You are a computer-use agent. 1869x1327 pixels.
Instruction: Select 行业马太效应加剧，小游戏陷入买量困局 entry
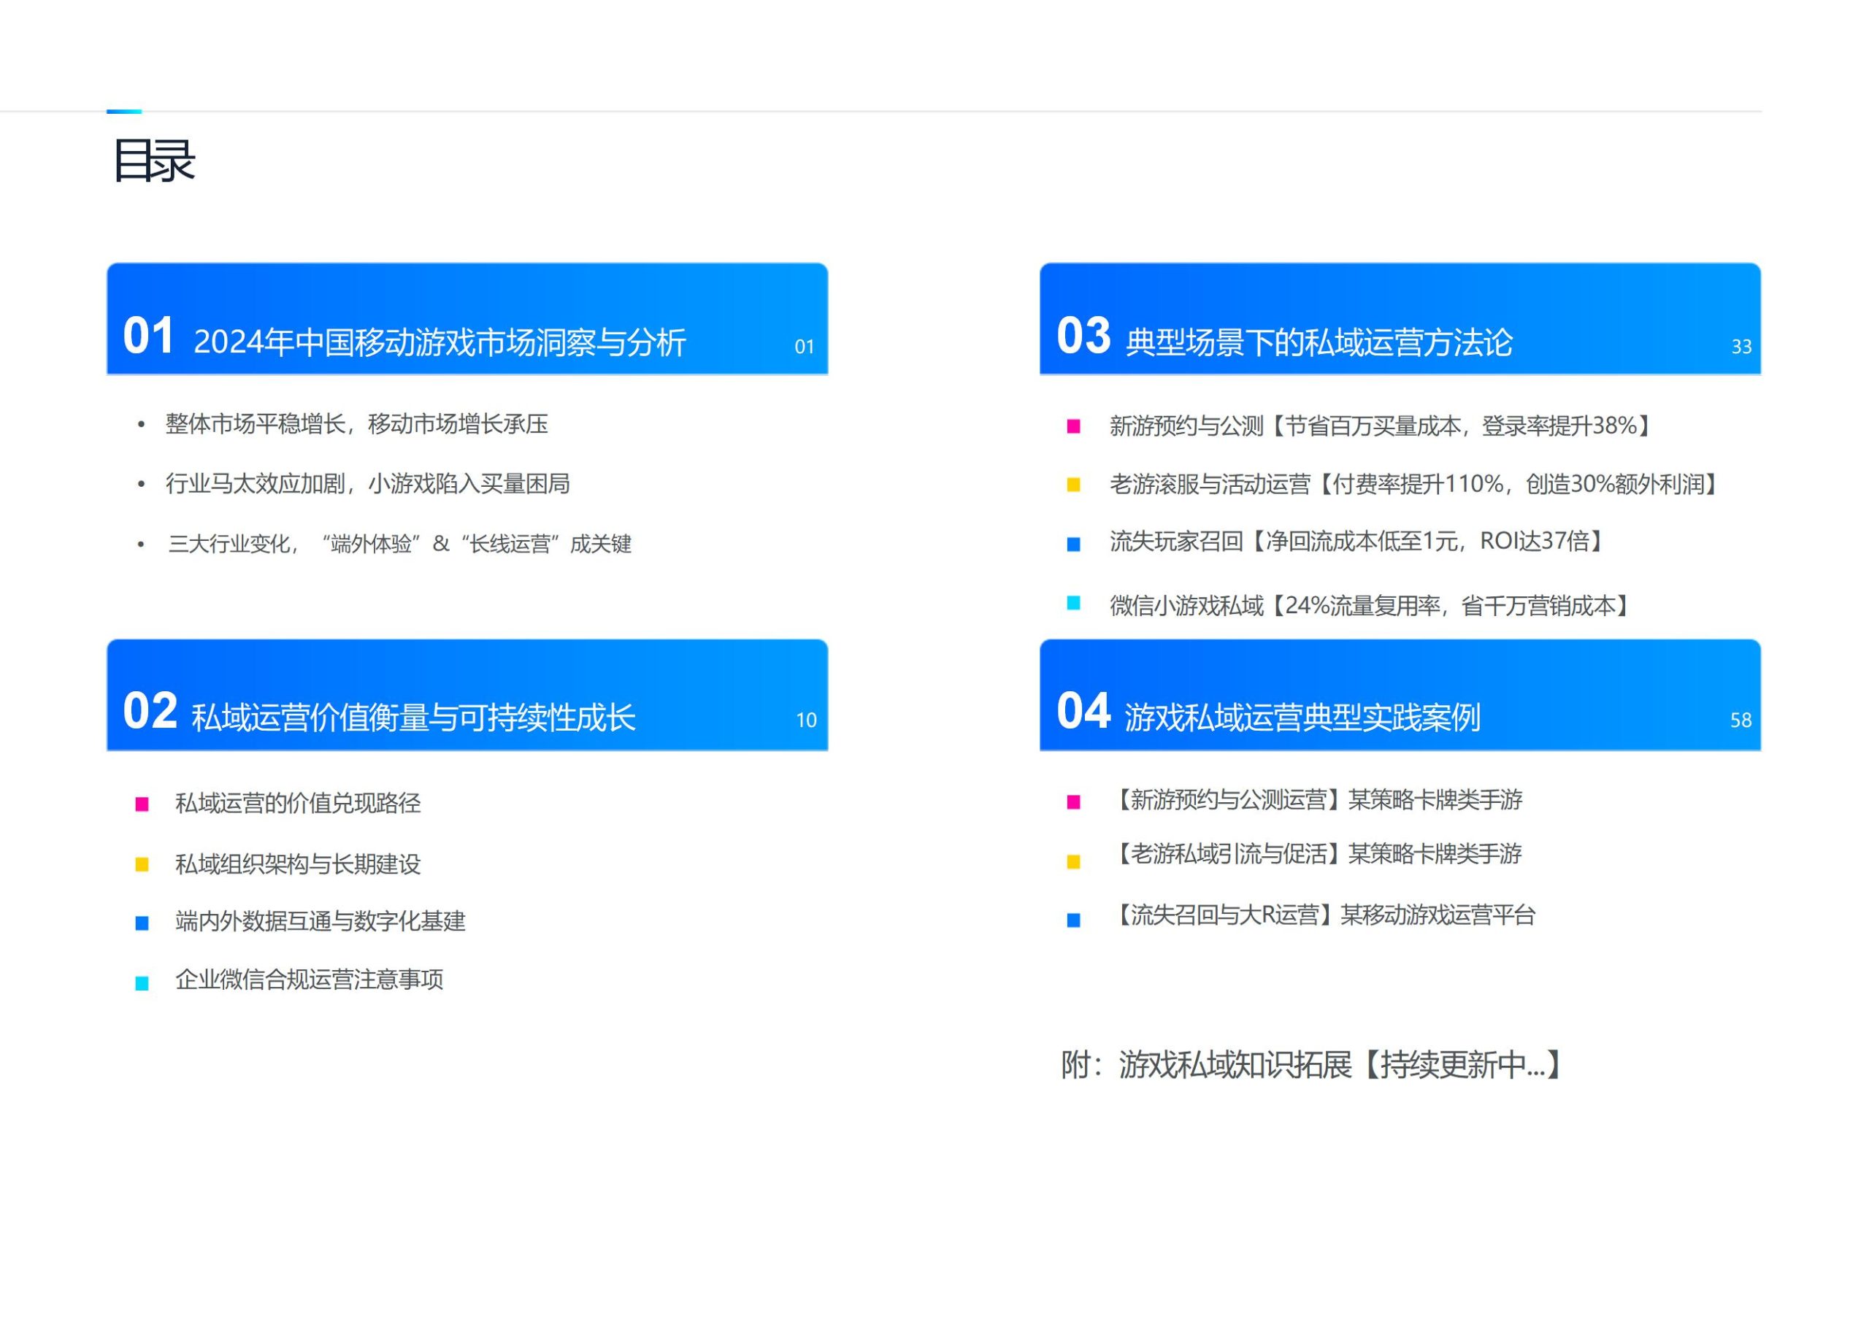point(368,484)
